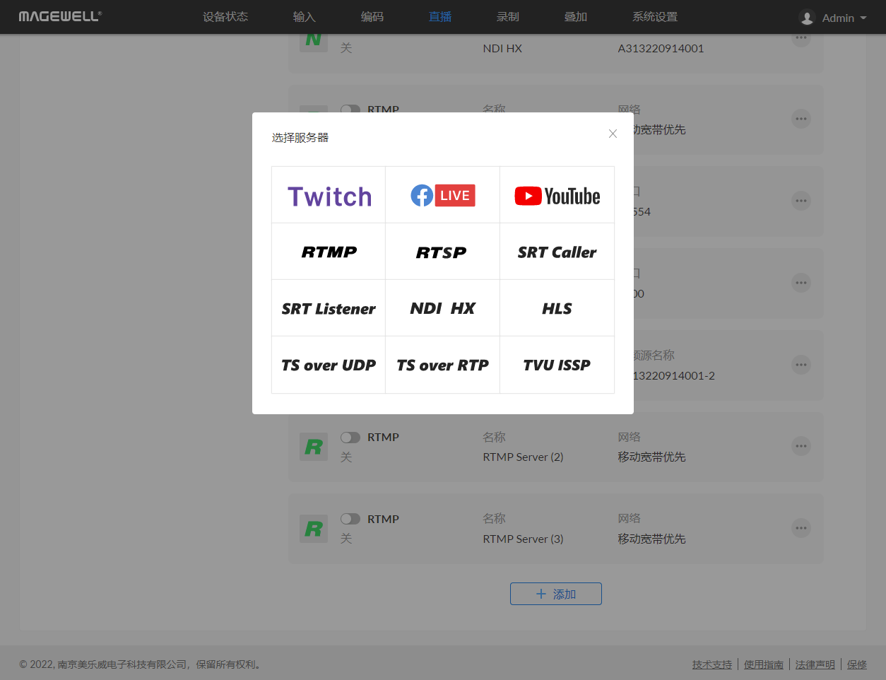Close the server selection dialog

613,134
